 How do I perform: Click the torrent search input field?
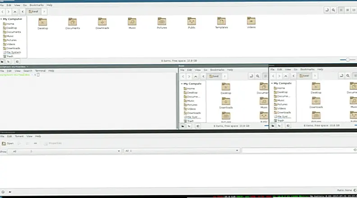(x=297, y=151)
